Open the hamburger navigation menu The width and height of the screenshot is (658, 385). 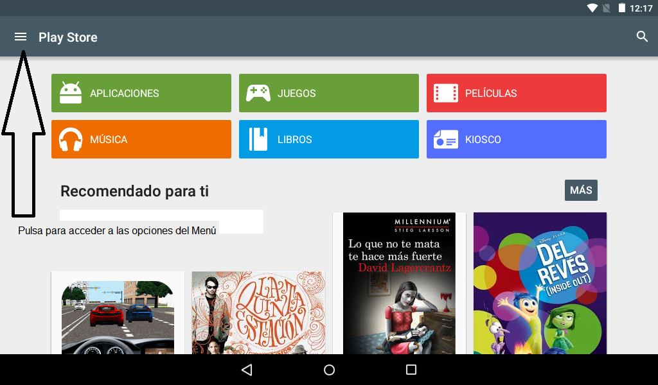[21, 37]
